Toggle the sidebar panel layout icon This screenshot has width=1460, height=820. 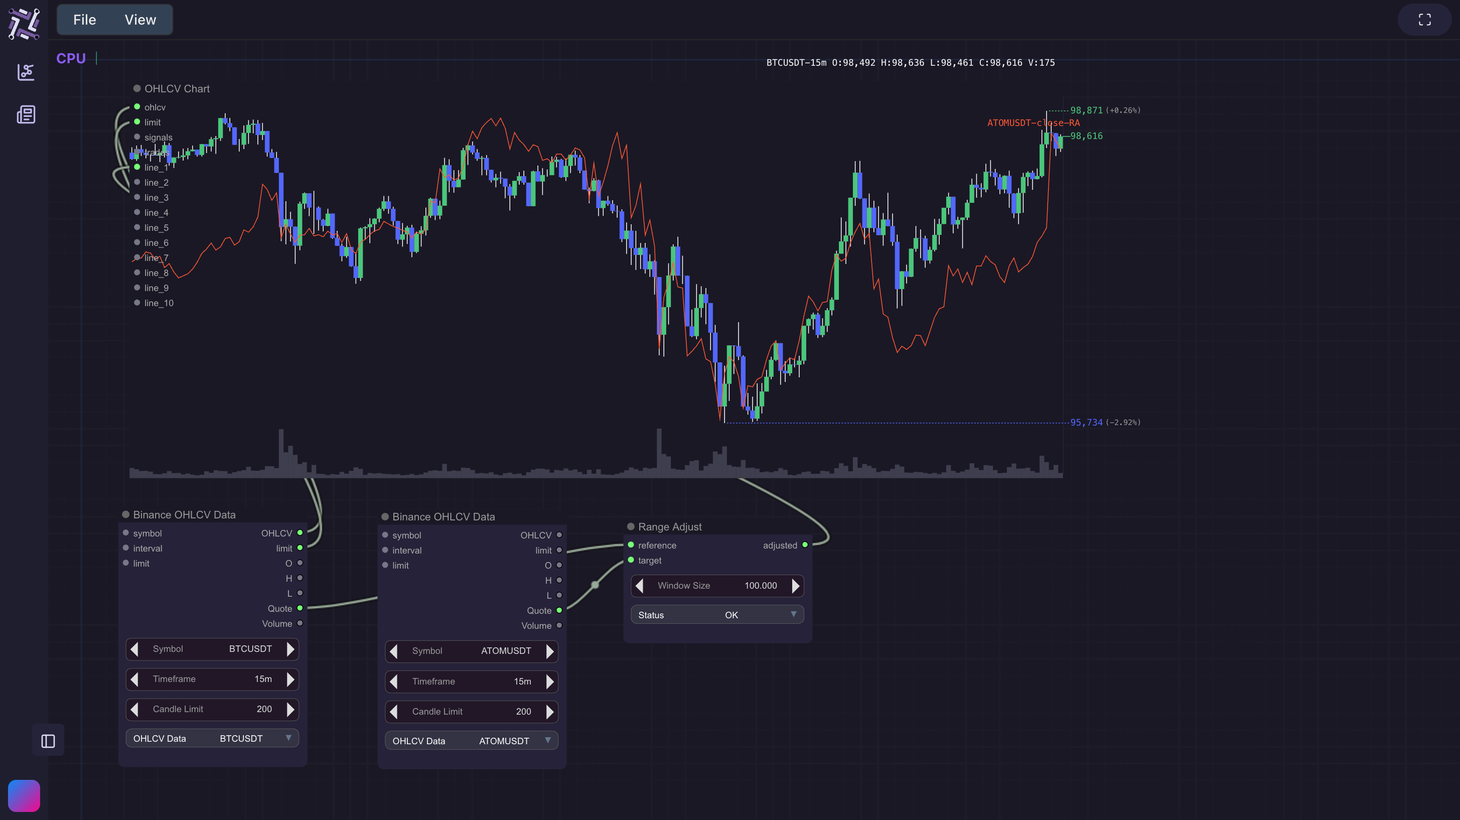(48, 741)
